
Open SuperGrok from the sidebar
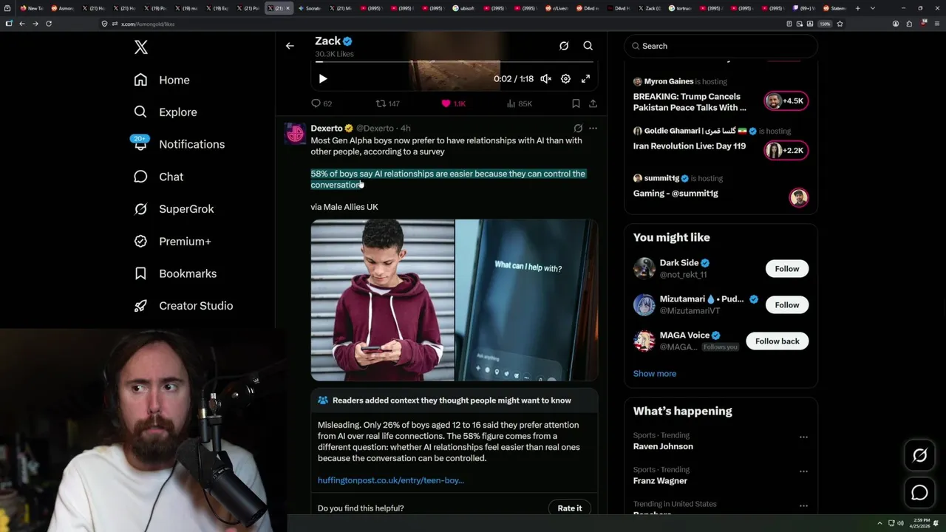coord(174,209)
